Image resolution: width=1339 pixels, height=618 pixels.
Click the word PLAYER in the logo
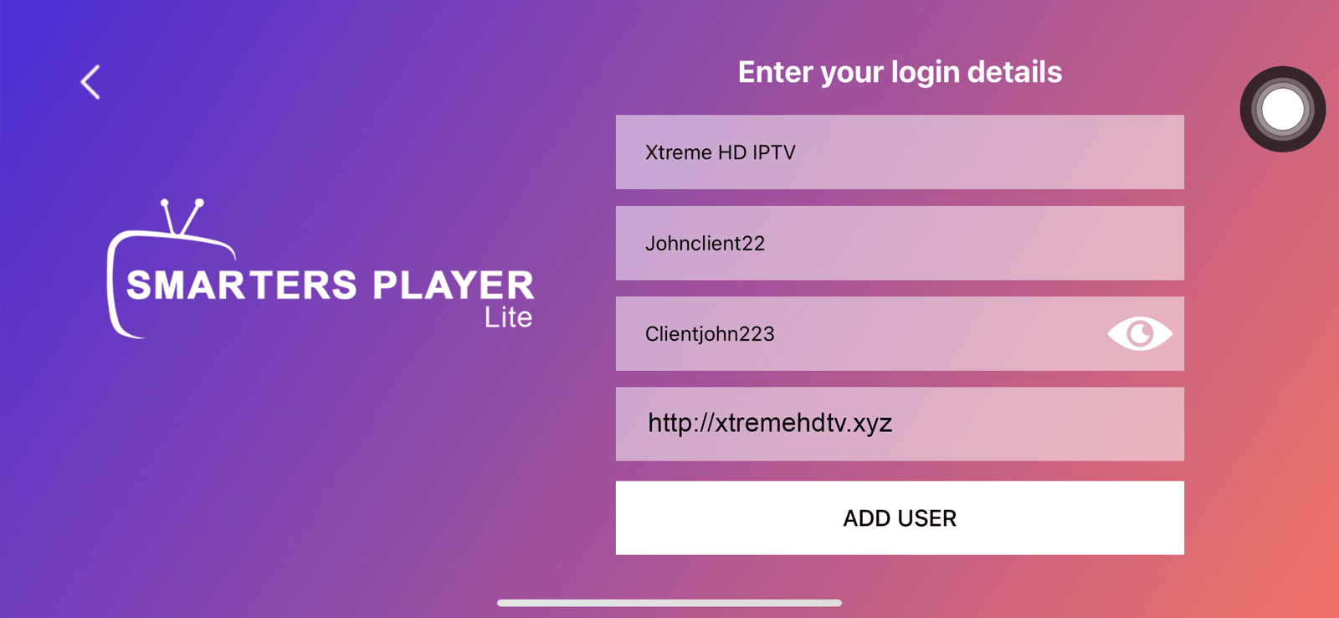(x=453, y=286)
